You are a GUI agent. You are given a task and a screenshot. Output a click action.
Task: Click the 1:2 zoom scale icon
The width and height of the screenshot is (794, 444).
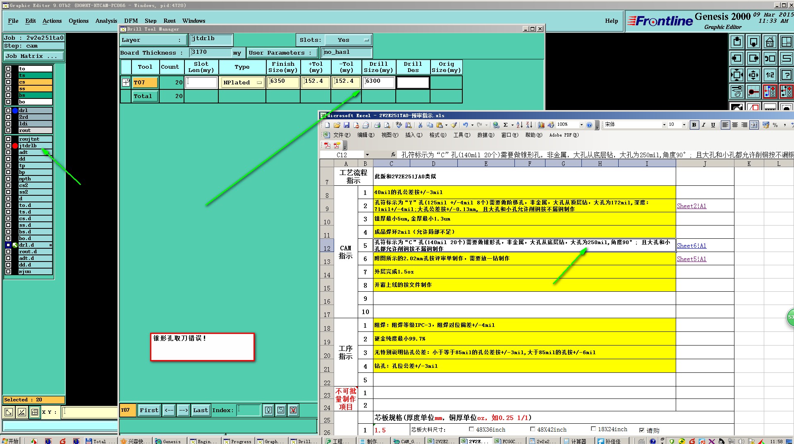pyautogui.click(x=770, y=75)
